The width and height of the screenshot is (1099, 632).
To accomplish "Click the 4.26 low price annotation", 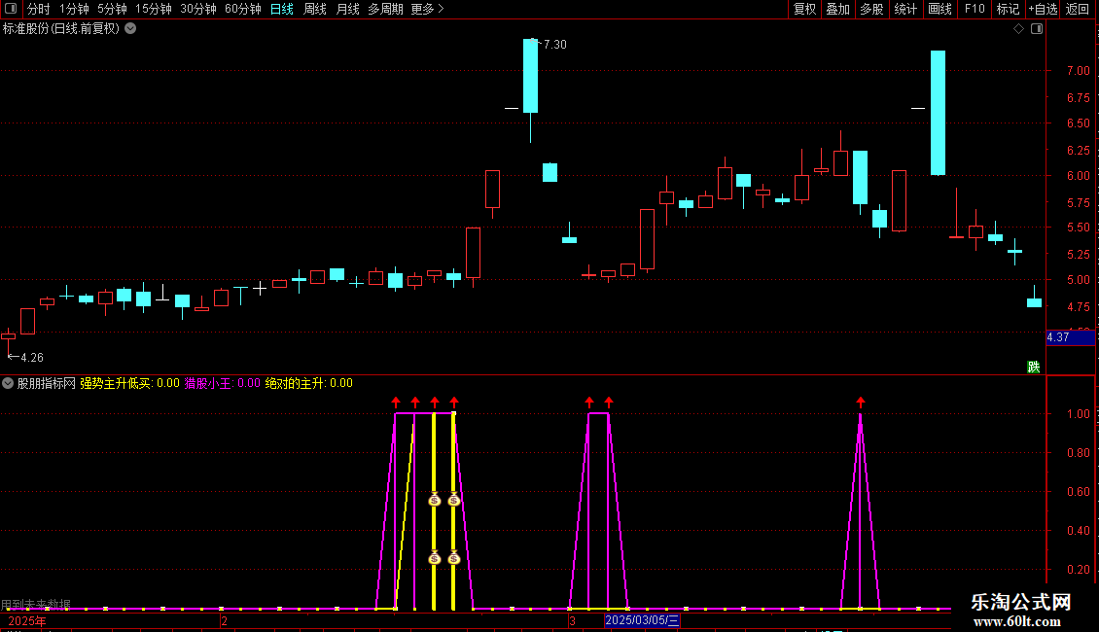I will pos(31,358).
